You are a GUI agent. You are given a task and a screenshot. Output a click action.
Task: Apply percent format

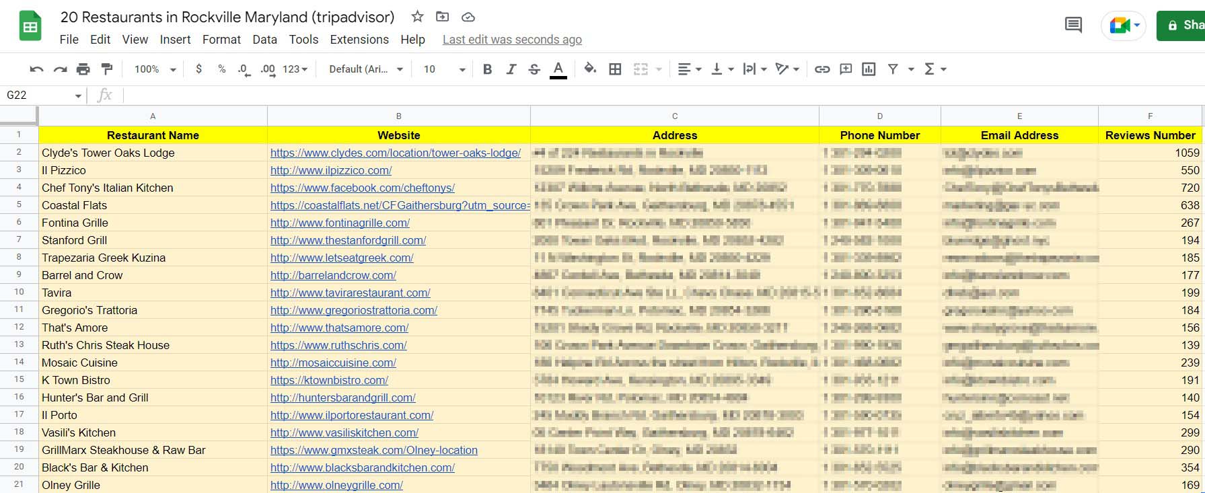222,69
